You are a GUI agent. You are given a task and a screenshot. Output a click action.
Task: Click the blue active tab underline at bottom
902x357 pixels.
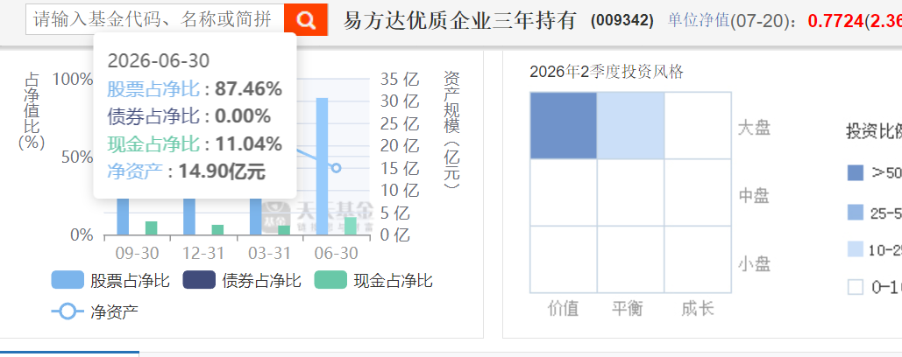69,352
